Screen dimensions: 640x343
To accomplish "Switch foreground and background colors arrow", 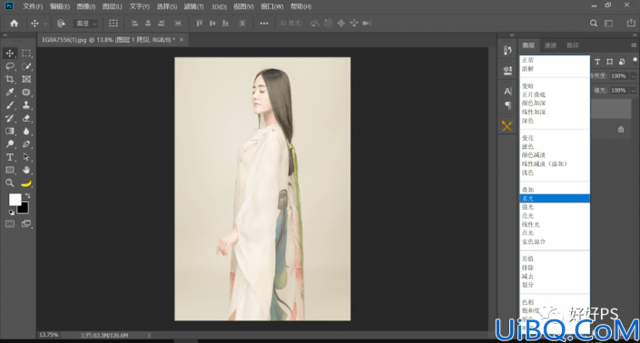I will point(28,196).
